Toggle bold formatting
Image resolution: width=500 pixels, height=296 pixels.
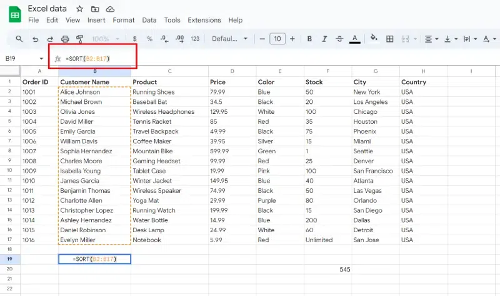[309, 39]
